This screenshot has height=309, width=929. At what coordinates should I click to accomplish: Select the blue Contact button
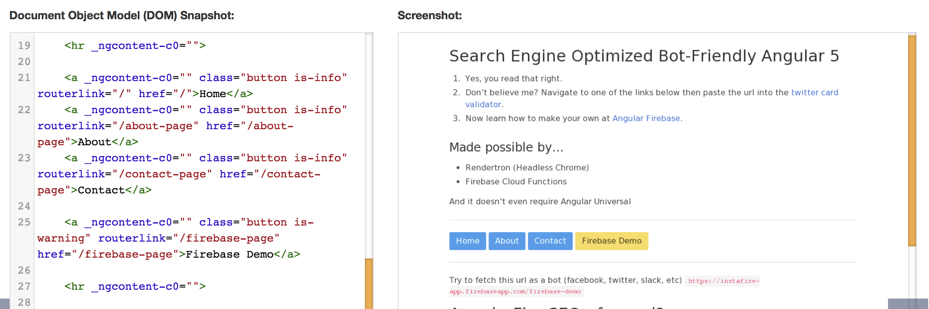click(x=550, y=241)
